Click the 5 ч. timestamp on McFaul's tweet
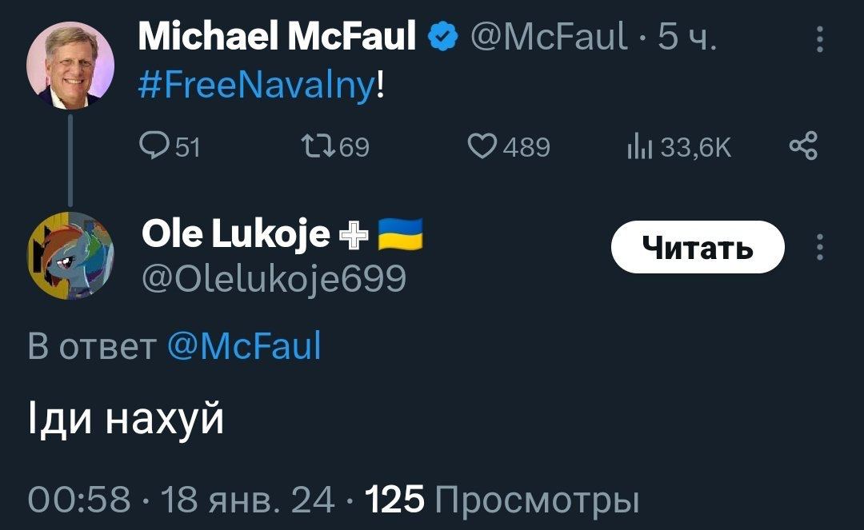864x530 pixels. [x=686, y=37]
